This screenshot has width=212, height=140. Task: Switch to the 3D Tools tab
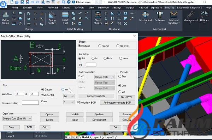pos(79,7)
